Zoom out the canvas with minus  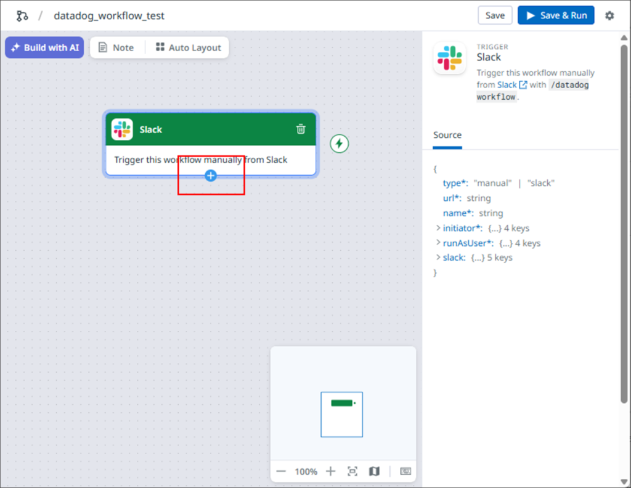pyautogui.click(x=281, y=471)
